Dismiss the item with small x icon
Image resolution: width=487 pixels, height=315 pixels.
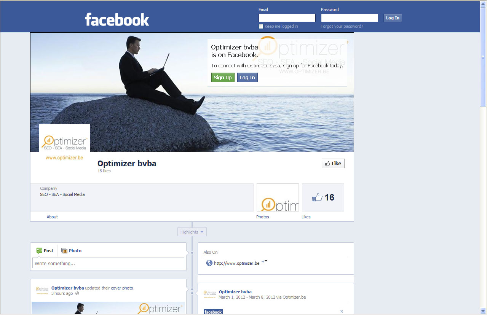[342, 311]
